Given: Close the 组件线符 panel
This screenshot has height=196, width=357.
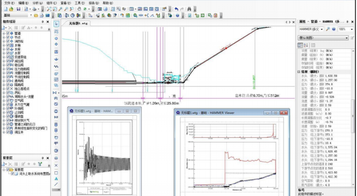Looking at the screenshot, I should coord(47,22).
